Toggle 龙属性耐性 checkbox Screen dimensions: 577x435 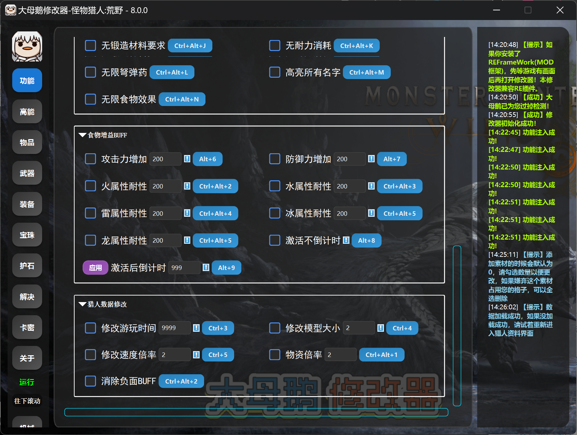pyautogui.click(x=90, y=240)
